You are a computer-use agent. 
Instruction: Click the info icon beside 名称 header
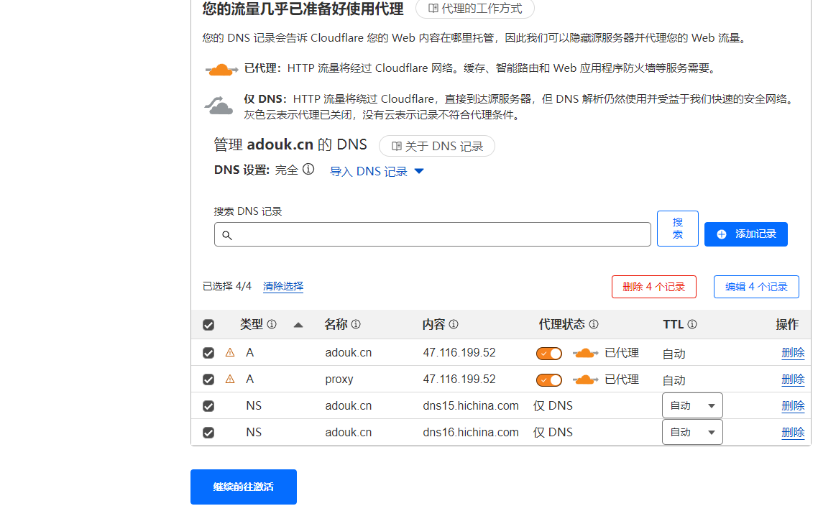pyautogui.click(x=356, y=325)
